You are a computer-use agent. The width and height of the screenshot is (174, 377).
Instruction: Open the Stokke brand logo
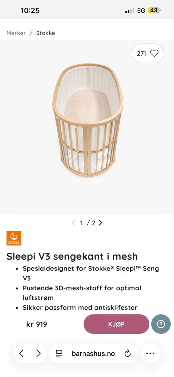point(14,238)
